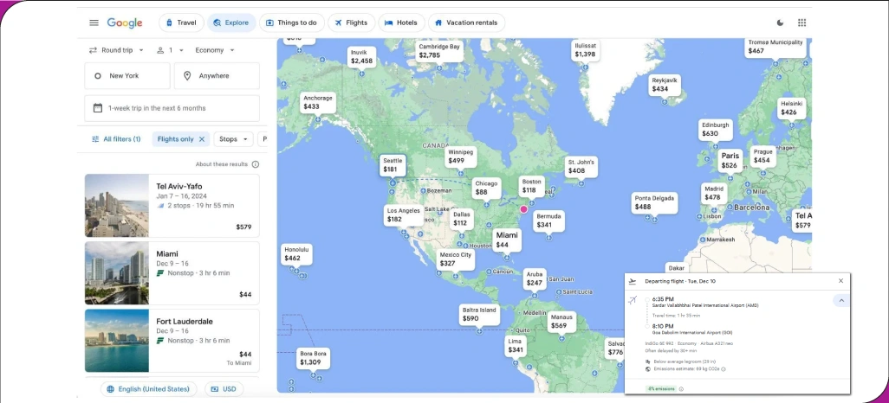Select the Explore tab

[231, 22]
